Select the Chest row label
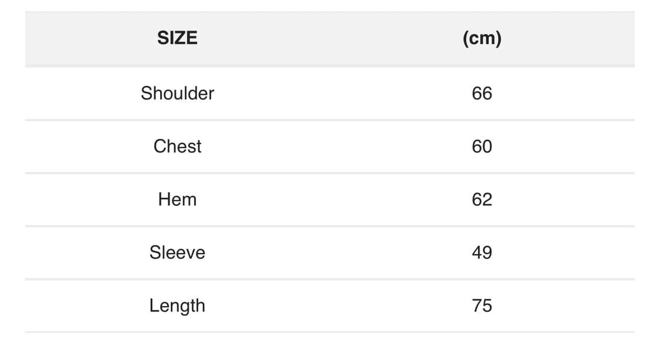This screenshot has height=353, width=660. point(177,146)
